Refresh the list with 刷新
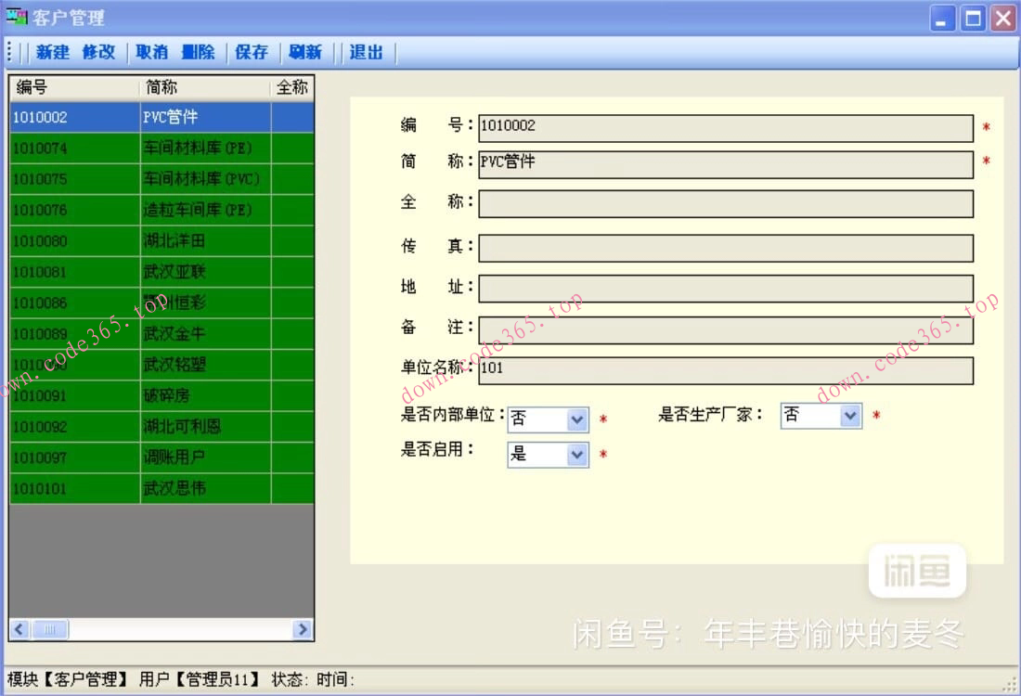This screenshot has width=1021, height=696. pyautogui.click(x=305, y=53)
